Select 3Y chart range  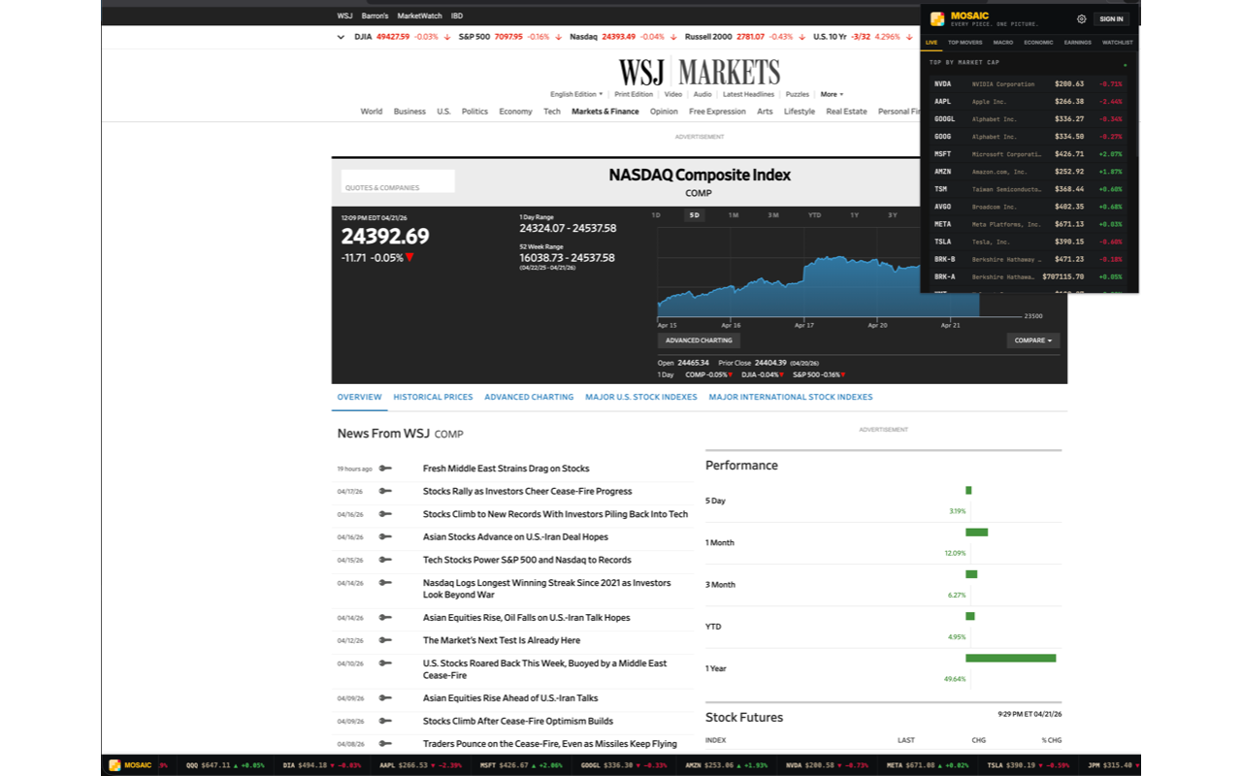pyautogui.click(x=893, y=215)
